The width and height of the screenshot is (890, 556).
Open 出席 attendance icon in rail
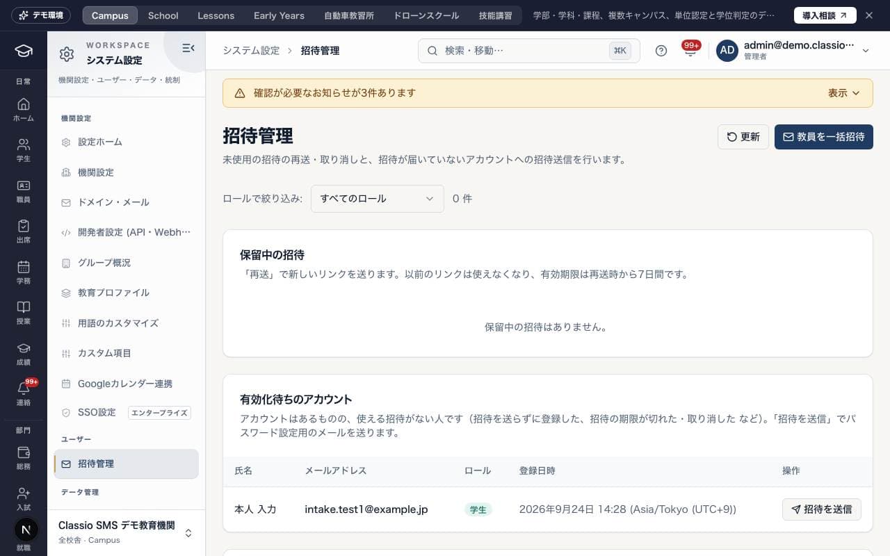coord(24,231)
